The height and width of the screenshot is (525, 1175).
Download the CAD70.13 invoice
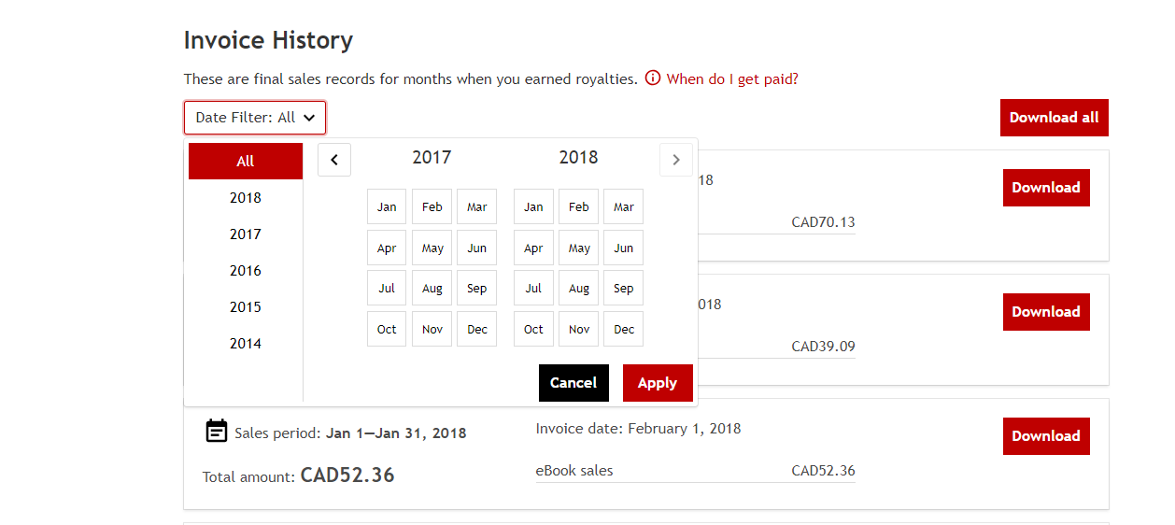(x=1045, y=188)
